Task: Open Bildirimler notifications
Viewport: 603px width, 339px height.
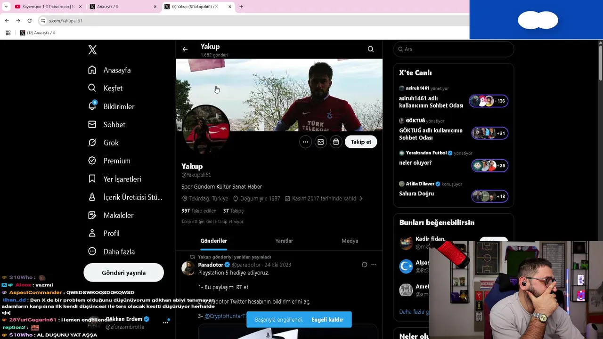Action: coord(111,106)
